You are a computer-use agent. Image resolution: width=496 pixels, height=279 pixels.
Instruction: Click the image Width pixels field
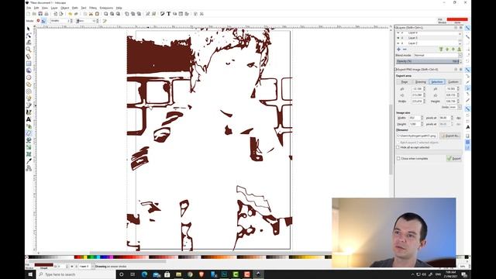[x=415, y=118]
